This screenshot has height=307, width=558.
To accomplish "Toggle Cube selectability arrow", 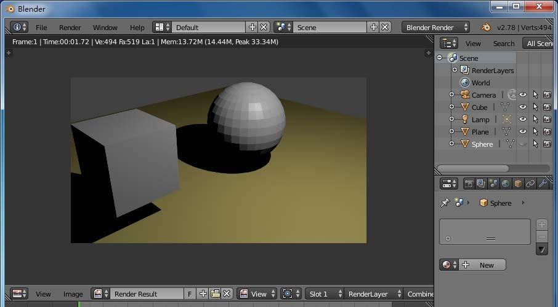I will point(535,107).
